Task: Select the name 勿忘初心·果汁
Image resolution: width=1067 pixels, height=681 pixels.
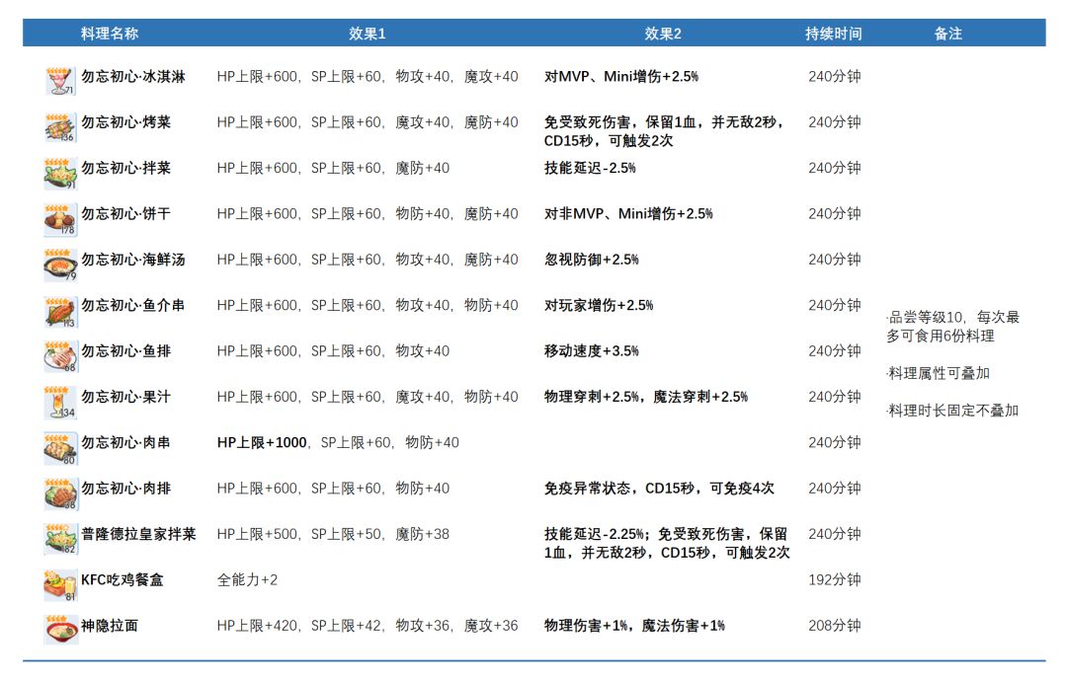Action: [x=125, y=397]
